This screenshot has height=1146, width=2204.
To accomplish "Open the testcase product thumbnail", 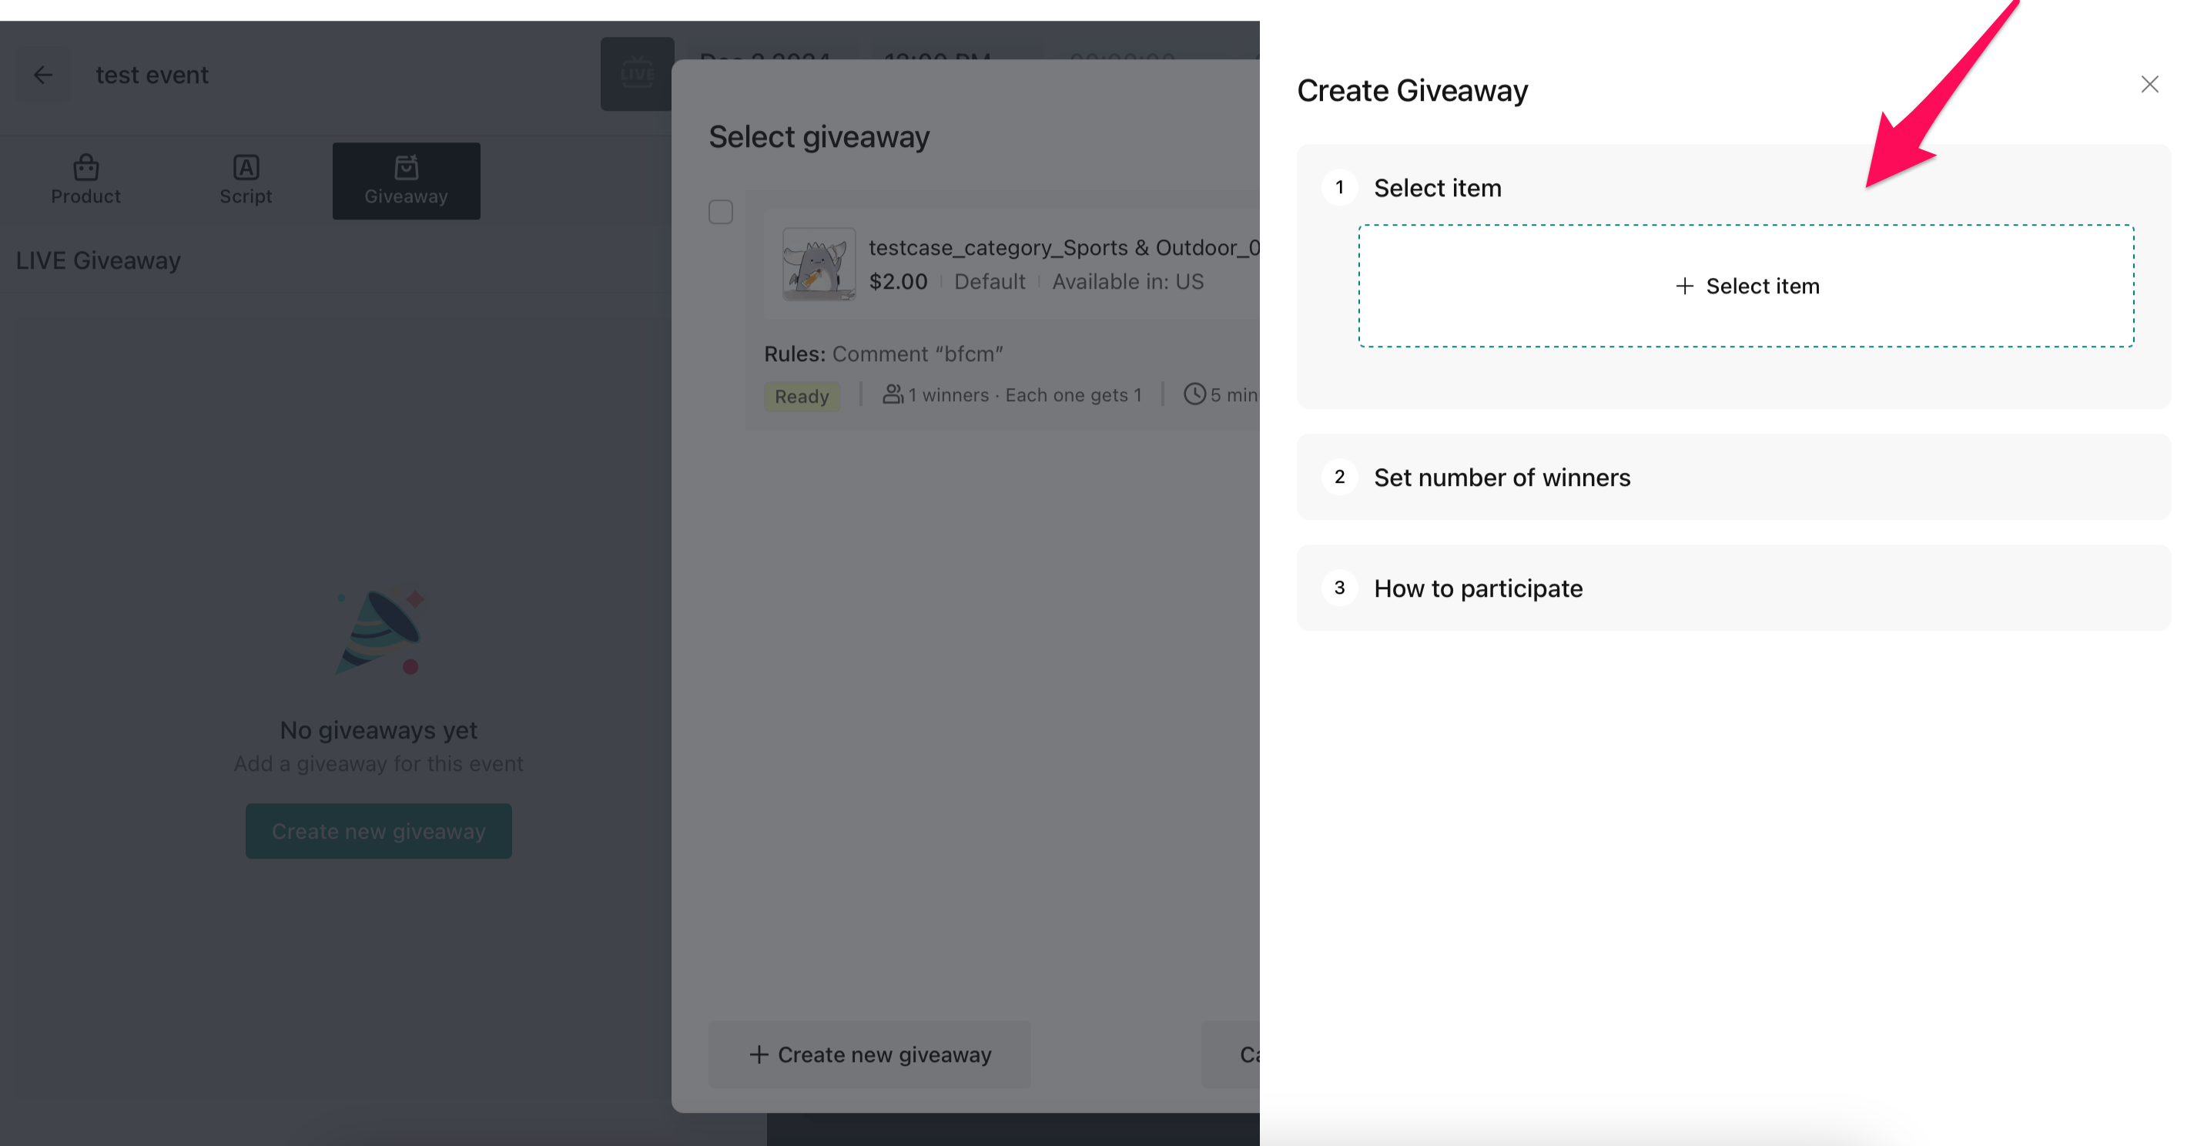I will pos(819,263).
